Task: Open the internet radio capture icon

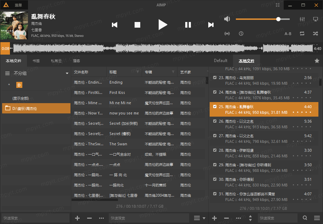Action: pos(227,34)
